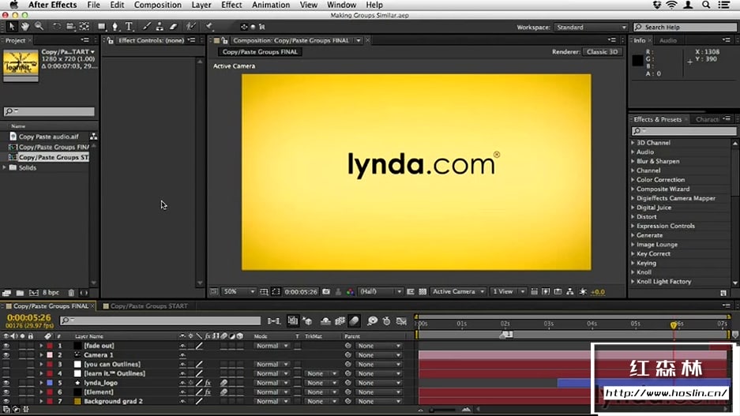Toggle the frame blending enable icon
Viewport: 740px width, 416px height.
[340, 321]
